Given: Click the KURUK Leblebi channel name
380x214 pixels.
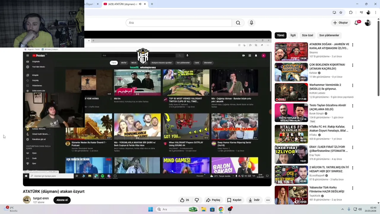Looking at the screenshot, I should (x=317, y=93).
